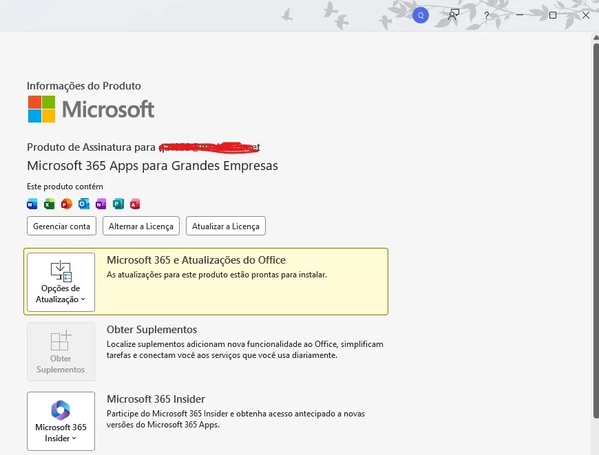Click the scrollbar up arrow
This screenshot has width=599, height=455.
(x=596, y=37)
